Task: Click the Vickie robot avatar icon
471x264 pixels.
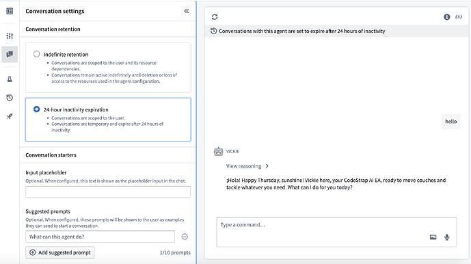Action: 218,151
